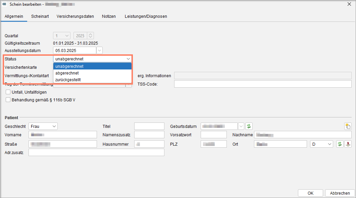Click the year stepper arrows beside 2025

pos(90,36)
